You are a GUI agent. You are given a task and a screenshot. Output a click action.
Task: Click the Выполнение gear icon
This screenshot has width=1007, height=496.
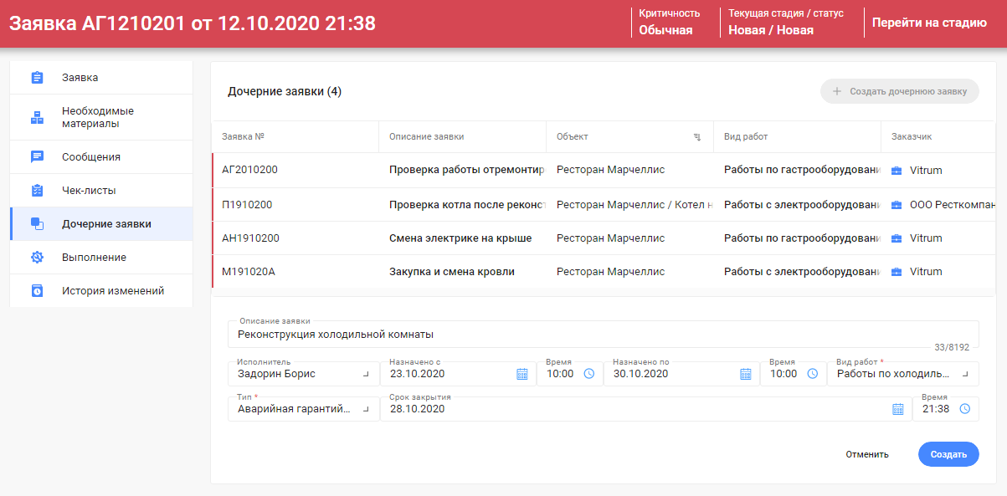[37, 257]
